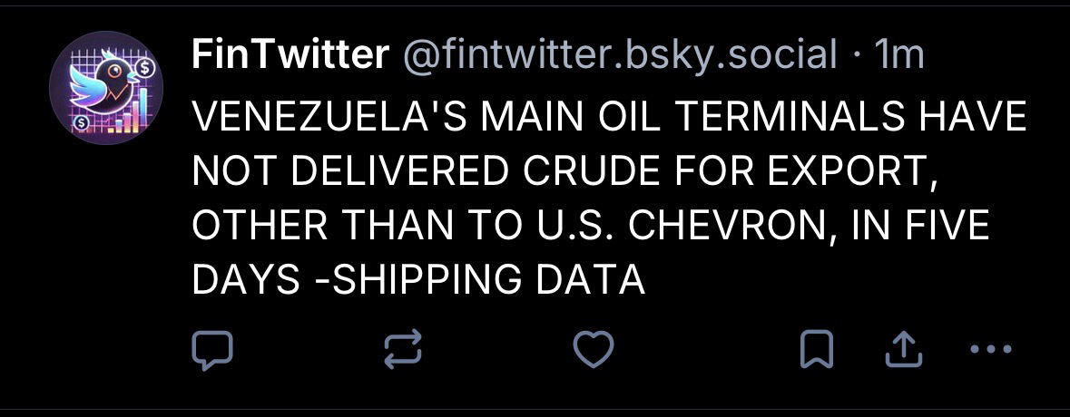Toggle repost using the arrows icon
Viewport: 1070px width, 417px height.
(402, 351)
